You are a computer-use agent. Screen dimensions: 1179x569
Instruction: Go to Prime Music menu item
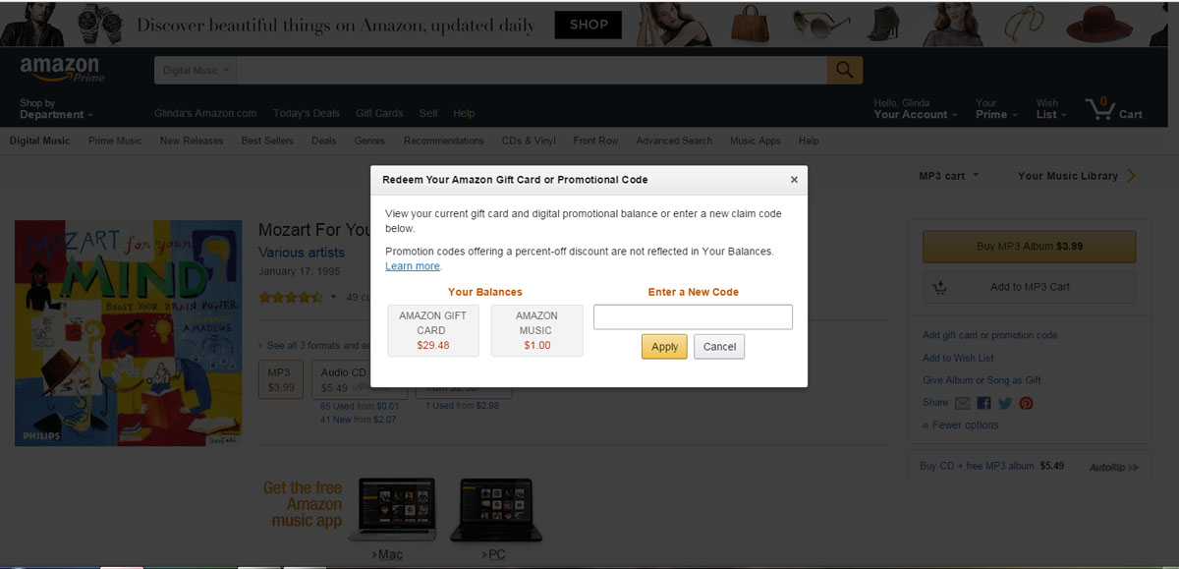(115, 141)
